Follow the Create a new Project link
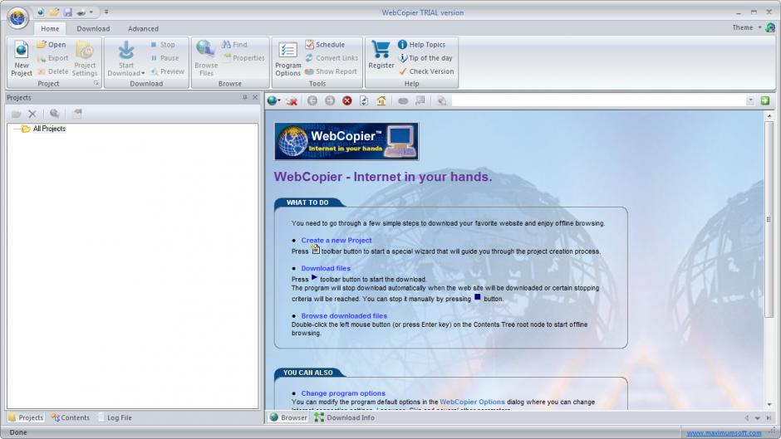 [x=336, y=240]
